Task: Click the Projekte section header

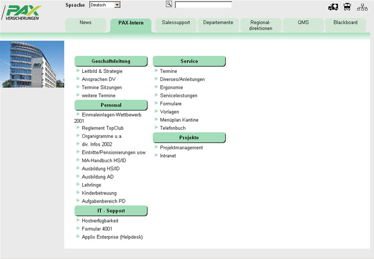Action: 189,138
